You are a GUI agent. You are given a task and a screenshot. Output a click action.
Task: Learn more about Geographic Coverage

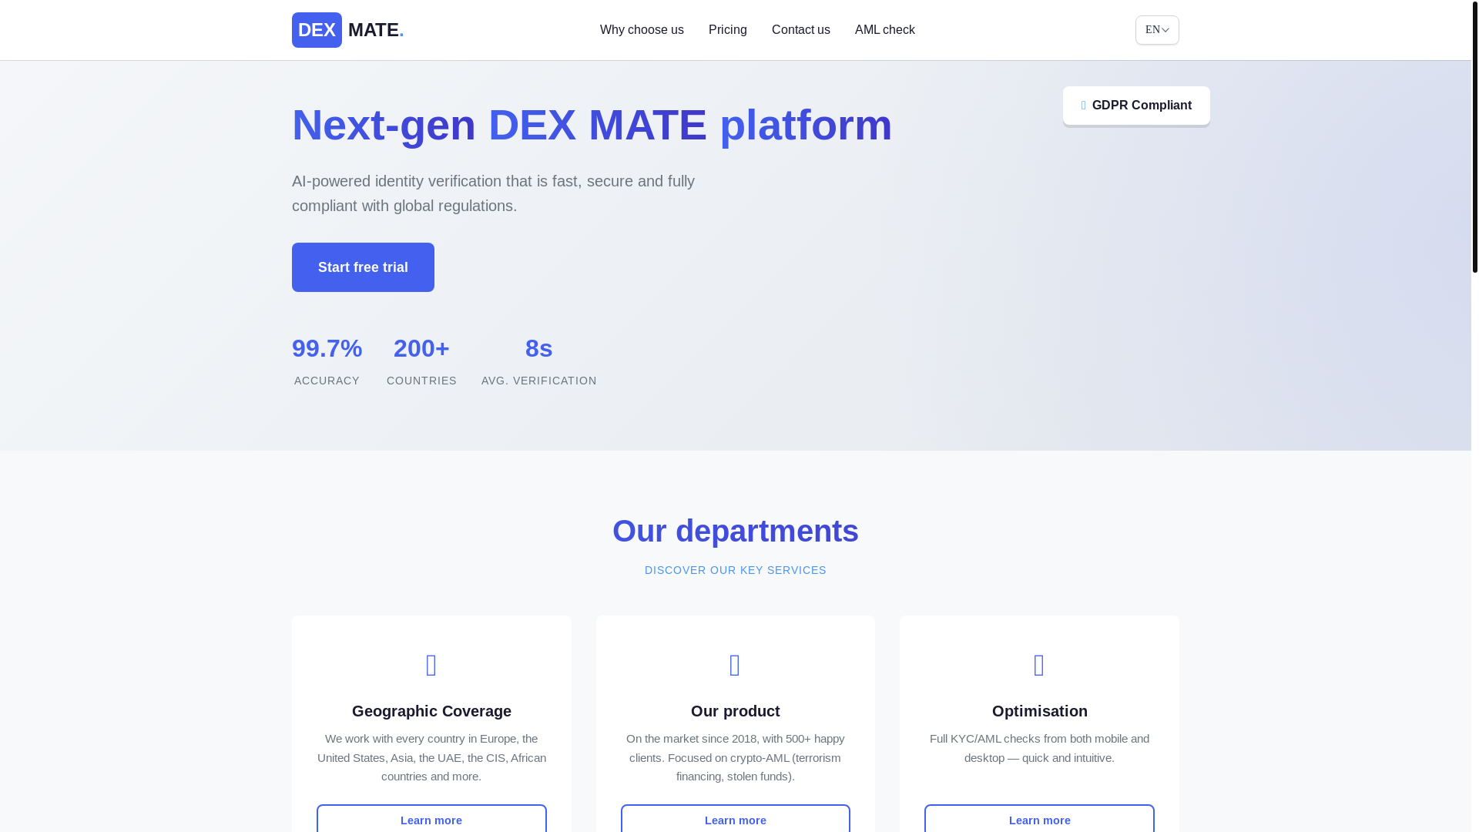pos(431,820)
